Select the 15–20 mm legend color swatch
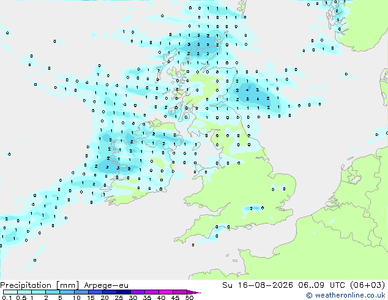 95,292
